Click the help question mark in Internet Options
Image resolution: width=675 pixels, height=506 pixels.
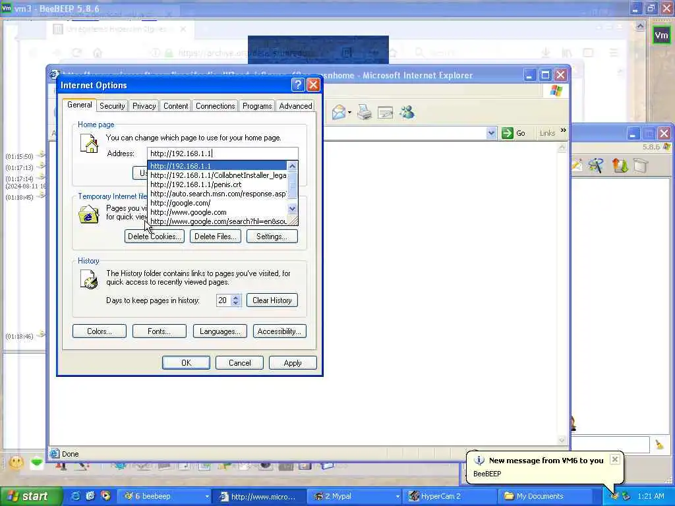(297, 85)
